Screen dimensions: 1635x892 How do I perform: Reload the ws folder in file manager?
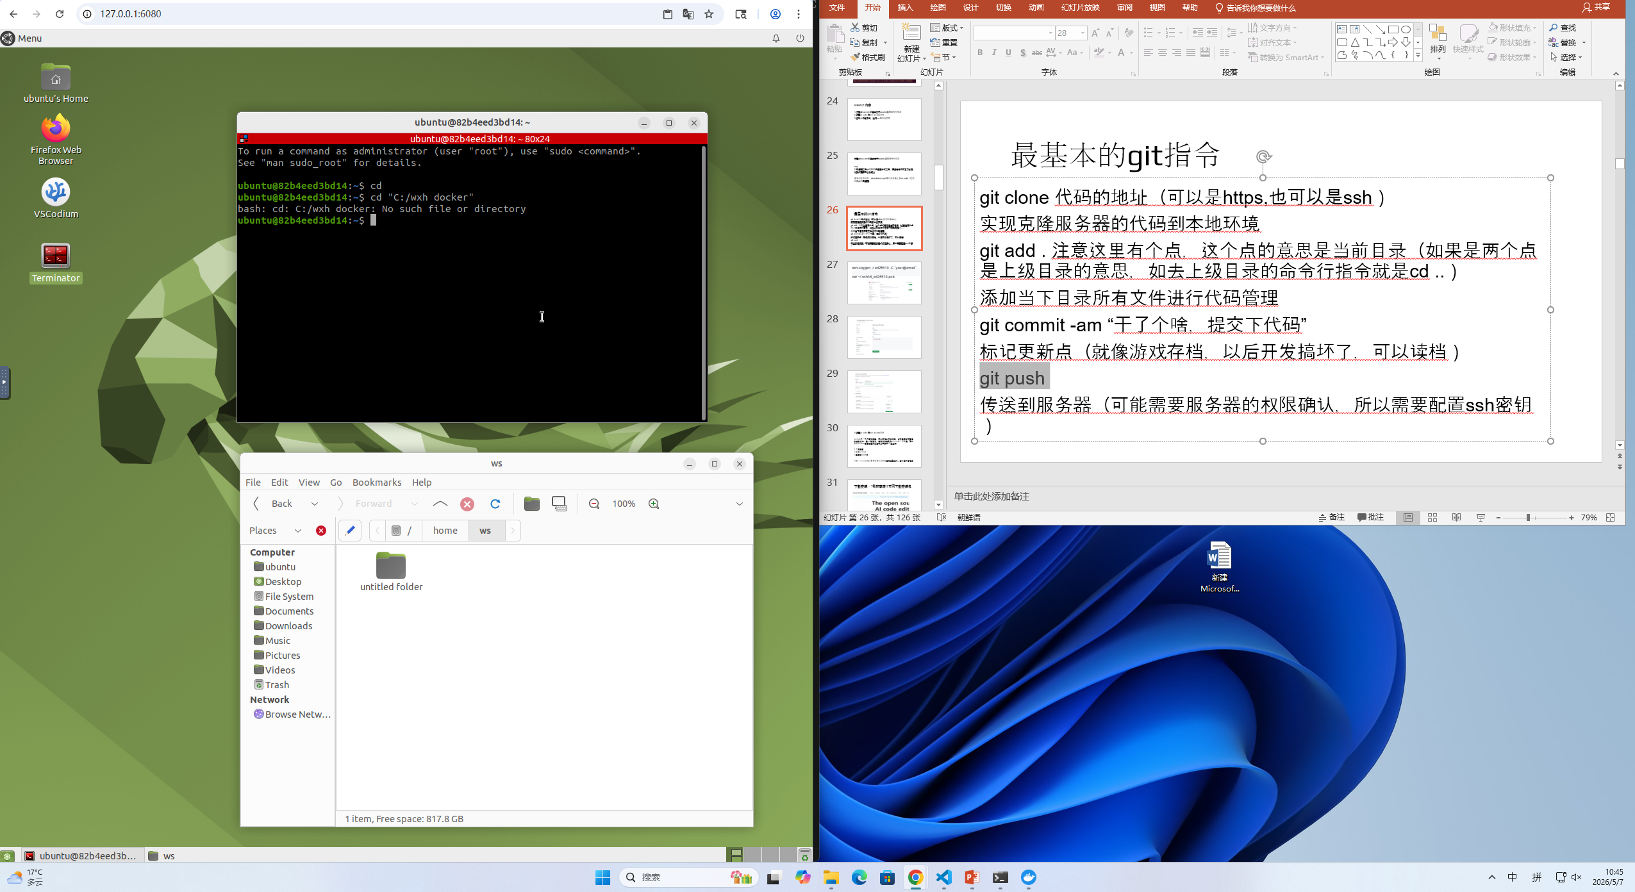point(495,504)
